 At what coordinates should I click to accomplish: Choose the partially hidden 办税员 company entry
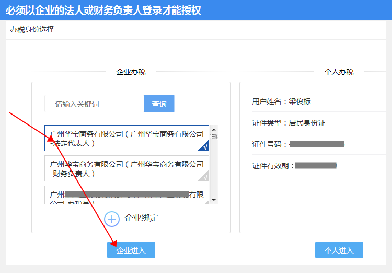point(126,195)
